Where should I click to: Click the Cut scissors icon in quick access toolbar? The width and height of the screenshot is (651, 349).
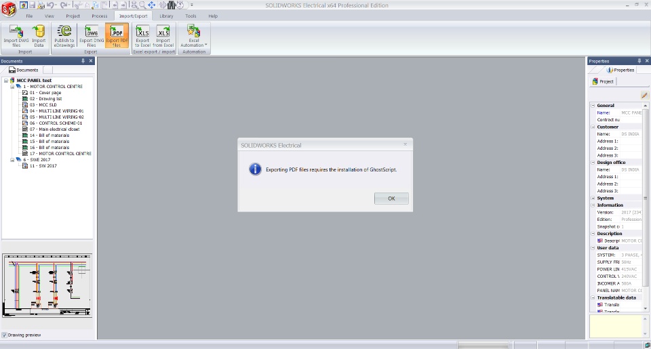78,5
